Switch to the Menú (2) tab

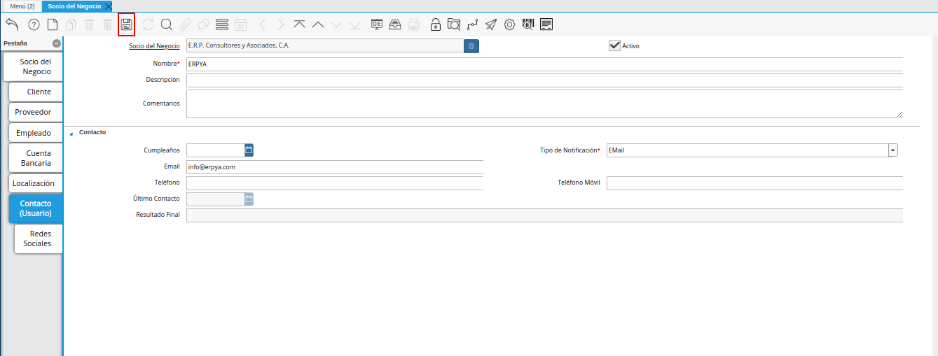click(x=22, y=6)
